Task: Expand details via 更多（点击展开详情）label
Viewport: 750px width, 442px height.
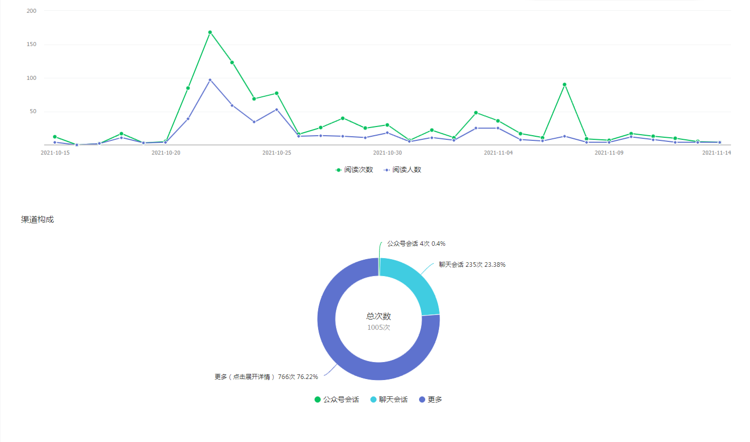Action: (266, 377)
